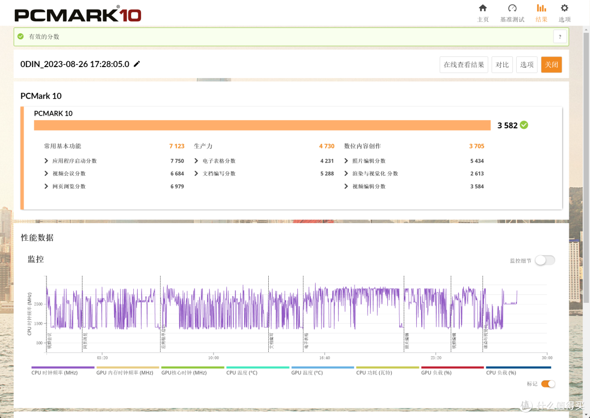
Task: Click the 视频编辑 marker in the chart
Action: [454, 341]
